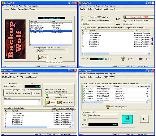Viewport: 156px width, 136px height.
Task: Click file icon of qb9530PRO.dat row in Define window
Action: (x=83, y=35)
